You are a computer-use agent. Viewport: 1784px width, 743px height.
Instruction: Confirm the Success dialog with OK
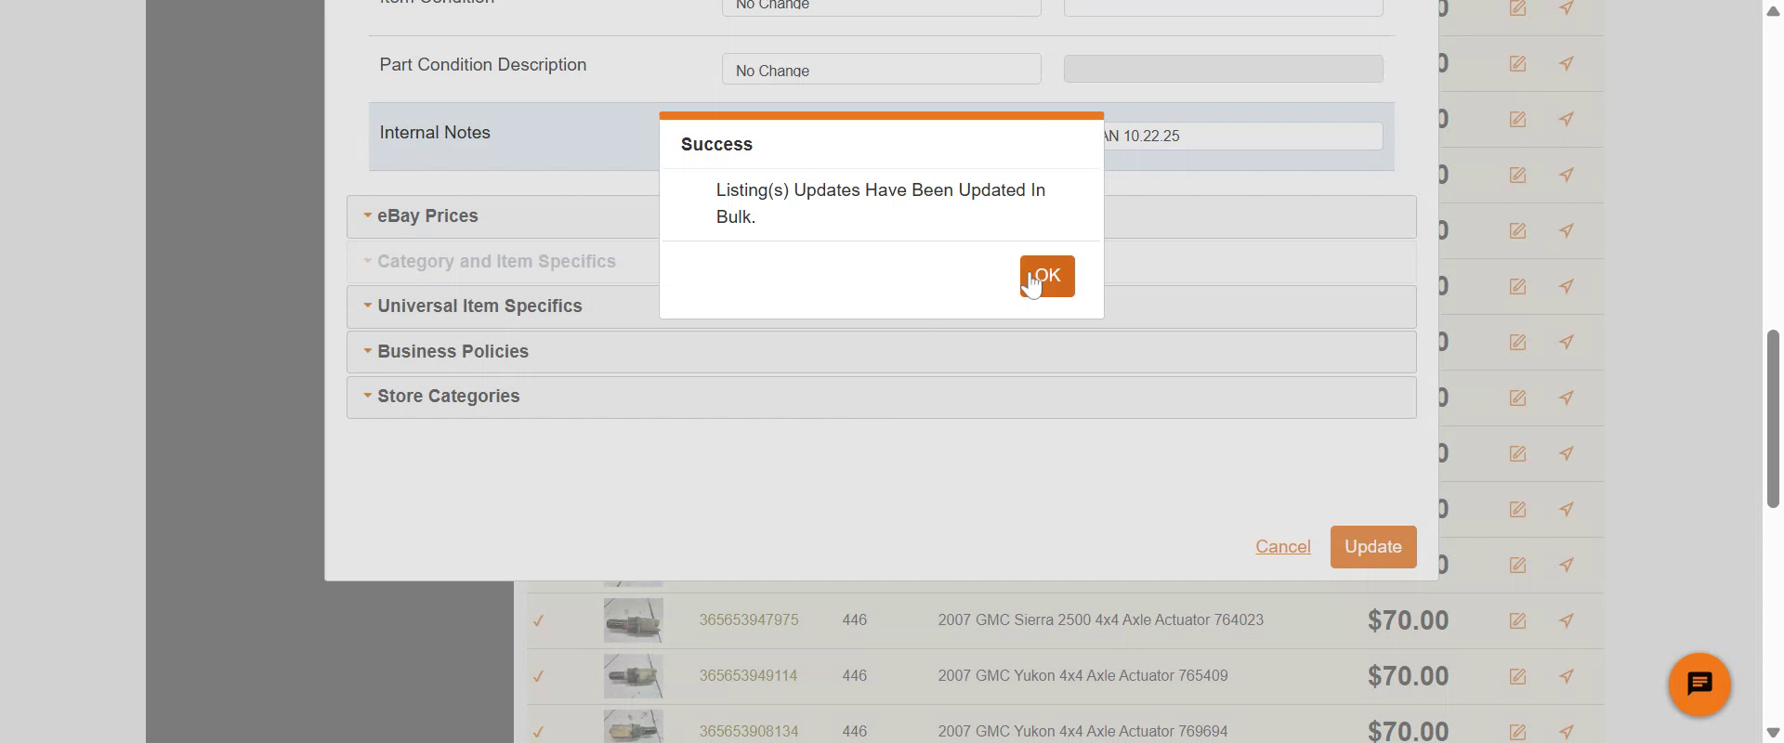point(1047,276)
